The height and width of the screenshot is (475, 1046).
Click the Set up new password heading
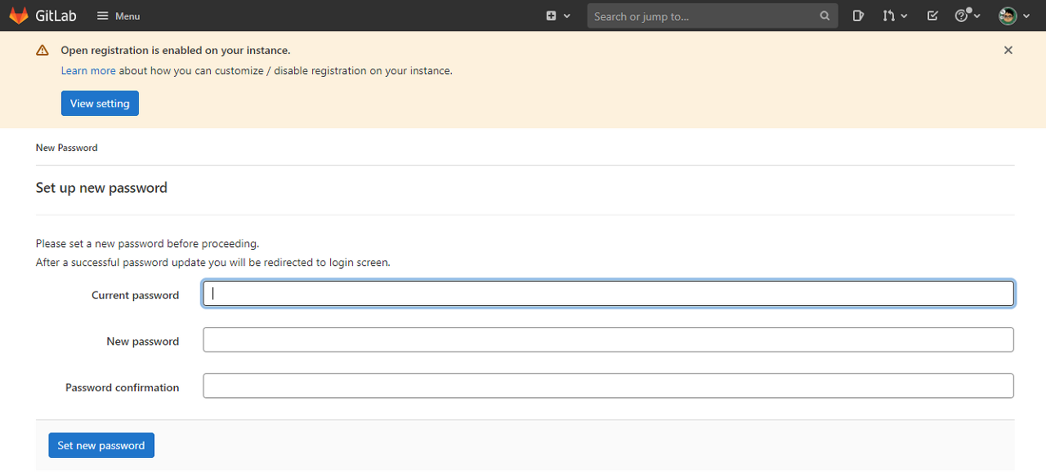[x=101, y=188]
